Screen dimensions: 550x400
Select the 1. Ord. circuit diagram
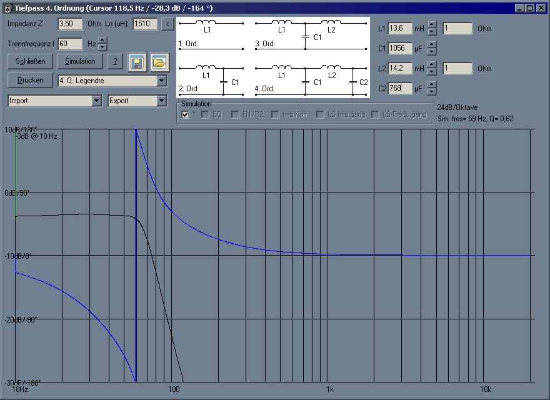coord(211,34)
